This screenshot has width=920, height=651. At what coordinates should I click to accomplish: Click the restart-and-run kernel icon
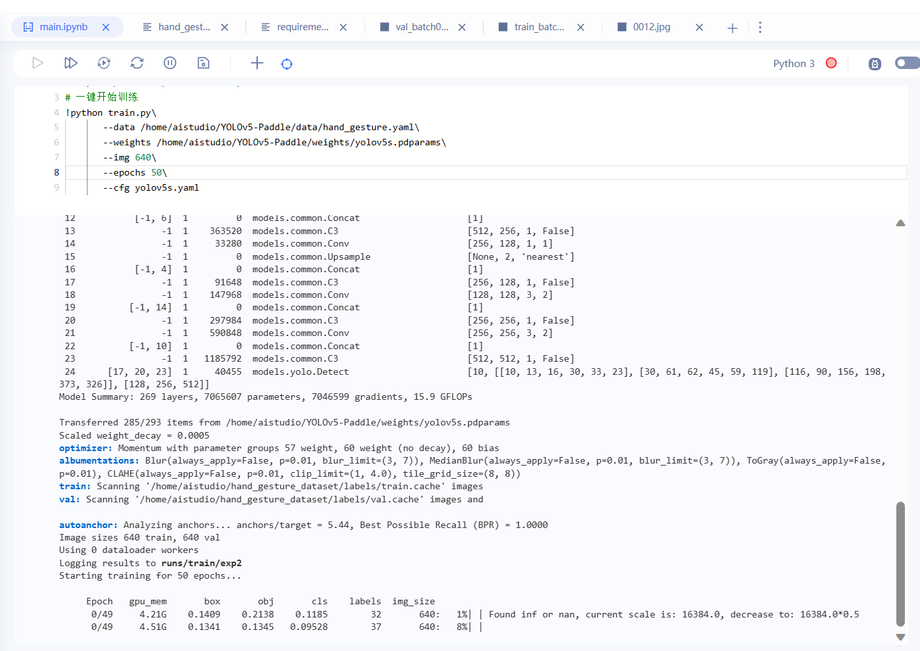(x=104, y=63)
